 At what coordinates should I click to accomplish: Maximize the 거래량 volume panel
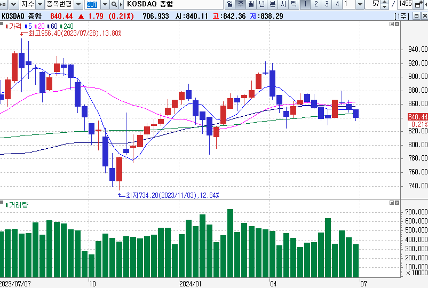pyautogui.click(x=392, y=203)
